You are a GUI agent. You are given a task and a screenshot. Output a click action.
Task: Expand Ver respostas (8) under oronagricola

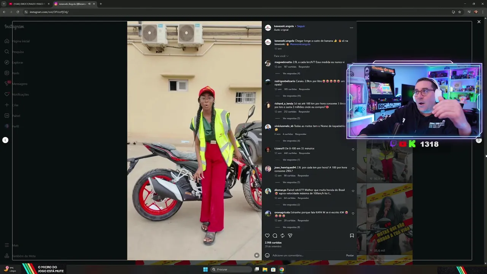[291, 227]
